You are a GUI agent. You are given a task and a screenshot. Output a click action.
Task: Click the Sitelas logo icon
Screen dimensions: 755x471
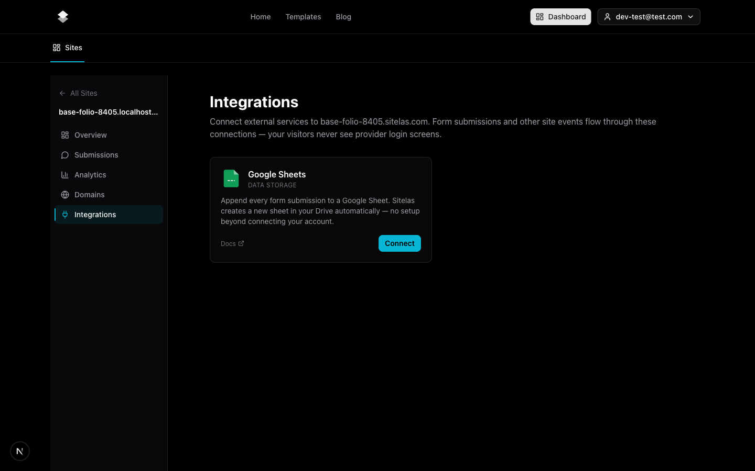[x=63, y=17]
